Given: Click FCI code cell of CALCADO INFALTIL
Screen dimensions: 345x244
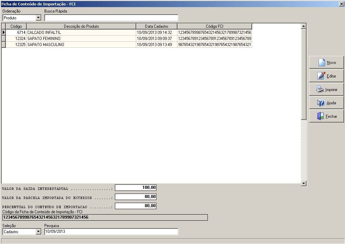Looking at the screenshot, I should tap(215, 32).
